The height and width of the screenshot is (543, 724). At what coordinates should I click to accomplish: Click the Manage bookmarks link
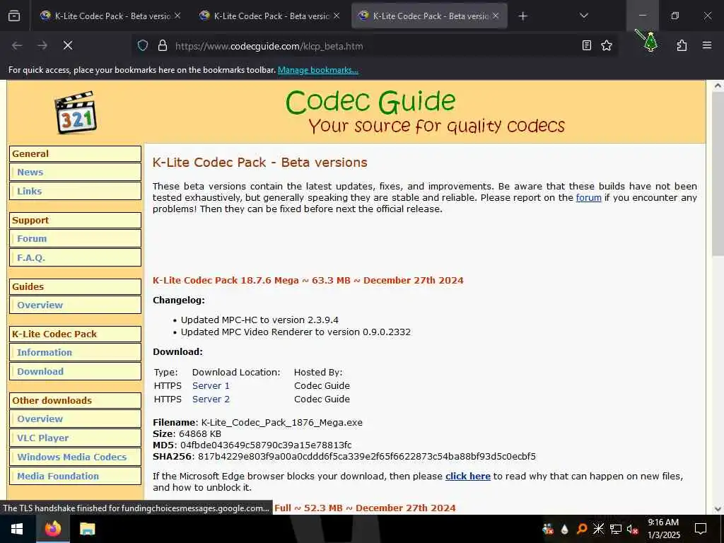(x=317, y=70)
